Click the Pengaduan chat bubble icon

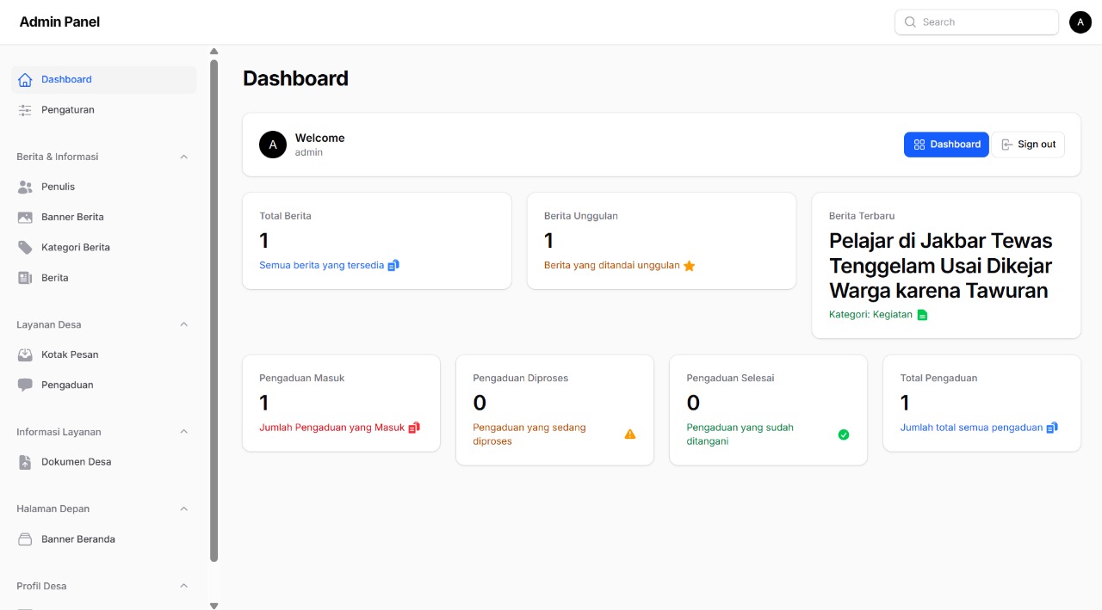[x=25, y=385]
